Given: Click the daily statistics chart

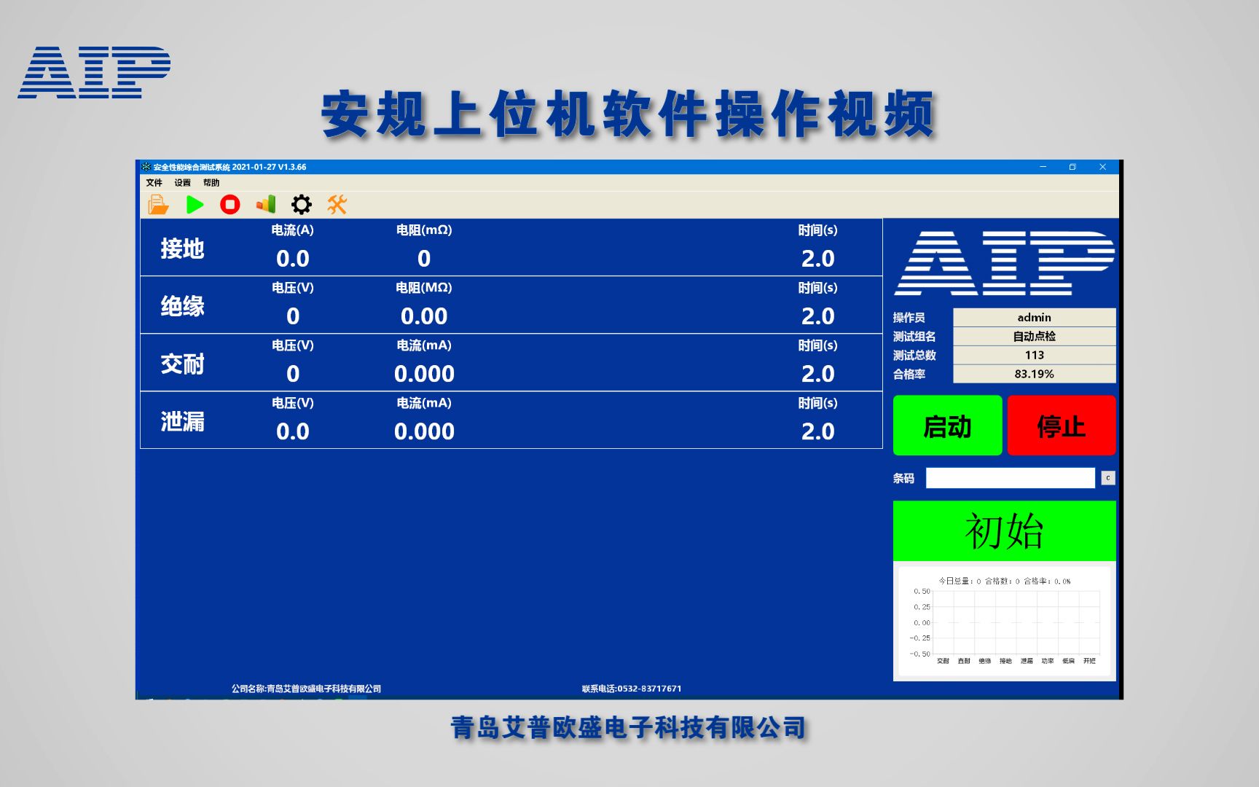Looking at the screenshot, I should click(1004, 622).
